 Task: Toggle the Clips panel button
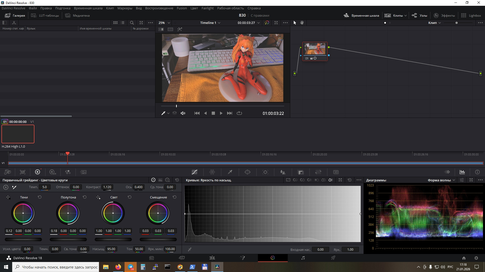(x=395, y=15)
